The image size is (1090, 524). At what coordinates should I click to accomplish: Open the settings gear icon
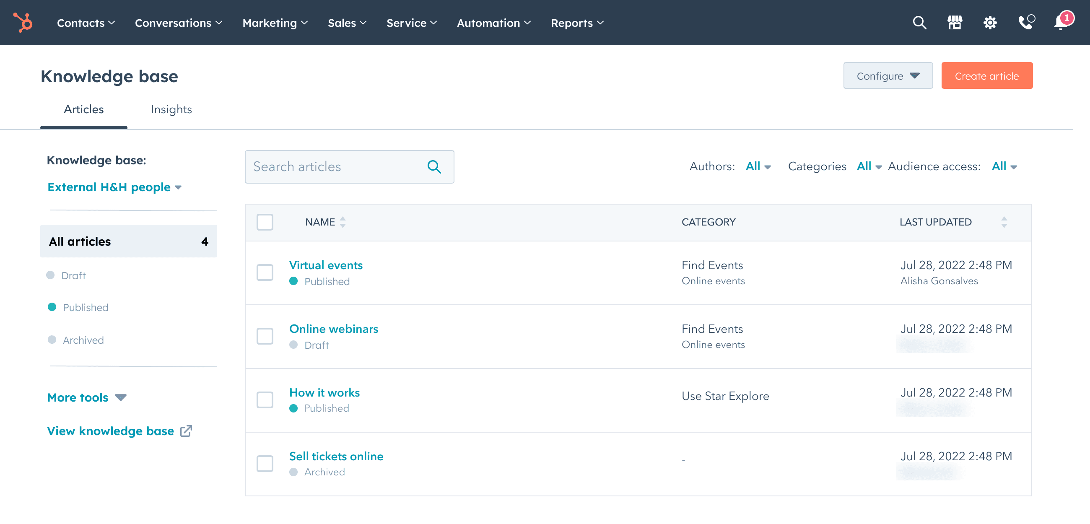990,23
